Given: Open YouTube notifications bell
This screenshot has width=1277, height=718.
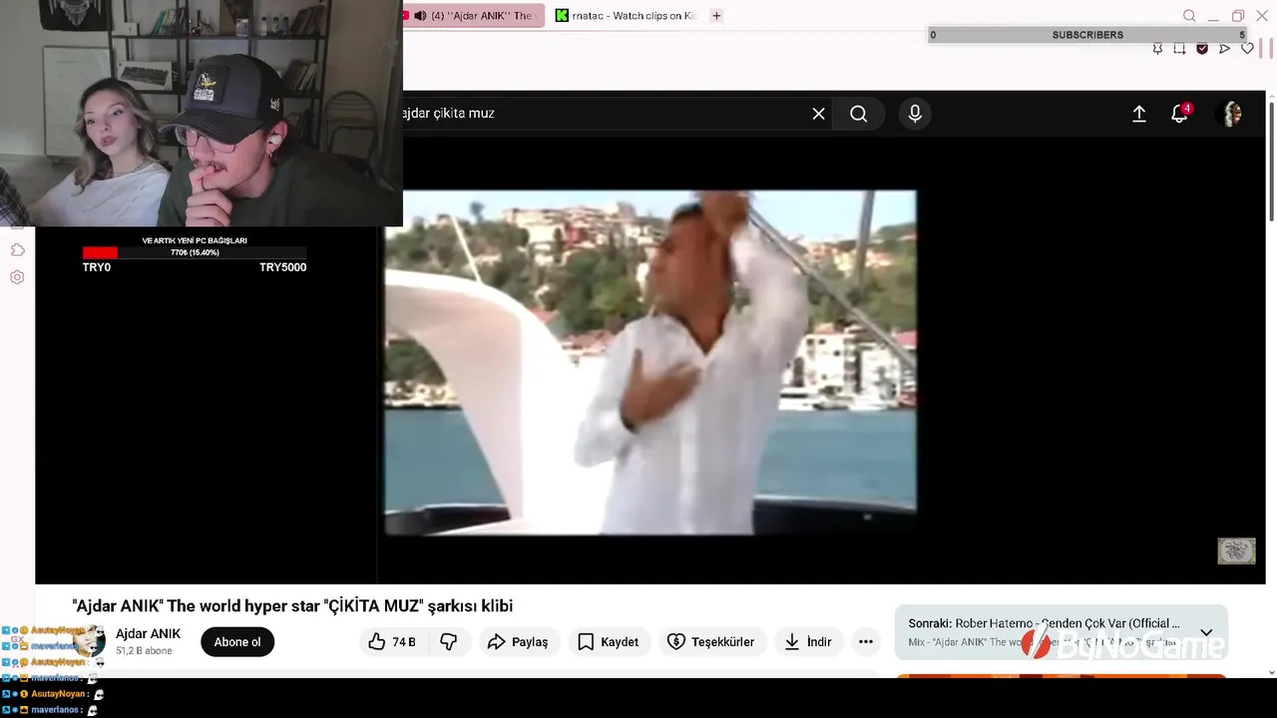Looking at the screenshot, I should click(1179, 114).
